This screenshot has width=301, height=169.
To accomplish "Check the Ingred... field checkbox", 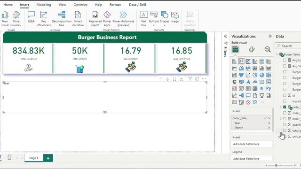I will (285, 101).
